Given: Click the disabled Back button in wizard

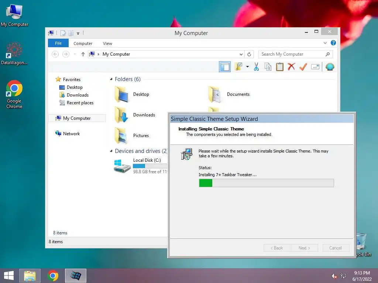Looking at the screenshot, I should point(277,248).
